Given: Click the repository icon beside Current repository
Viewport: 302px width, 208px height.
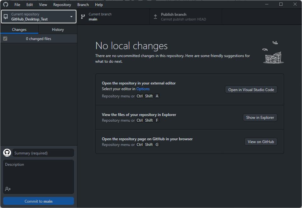Looking at the screenshot, I should pos(6,17).
